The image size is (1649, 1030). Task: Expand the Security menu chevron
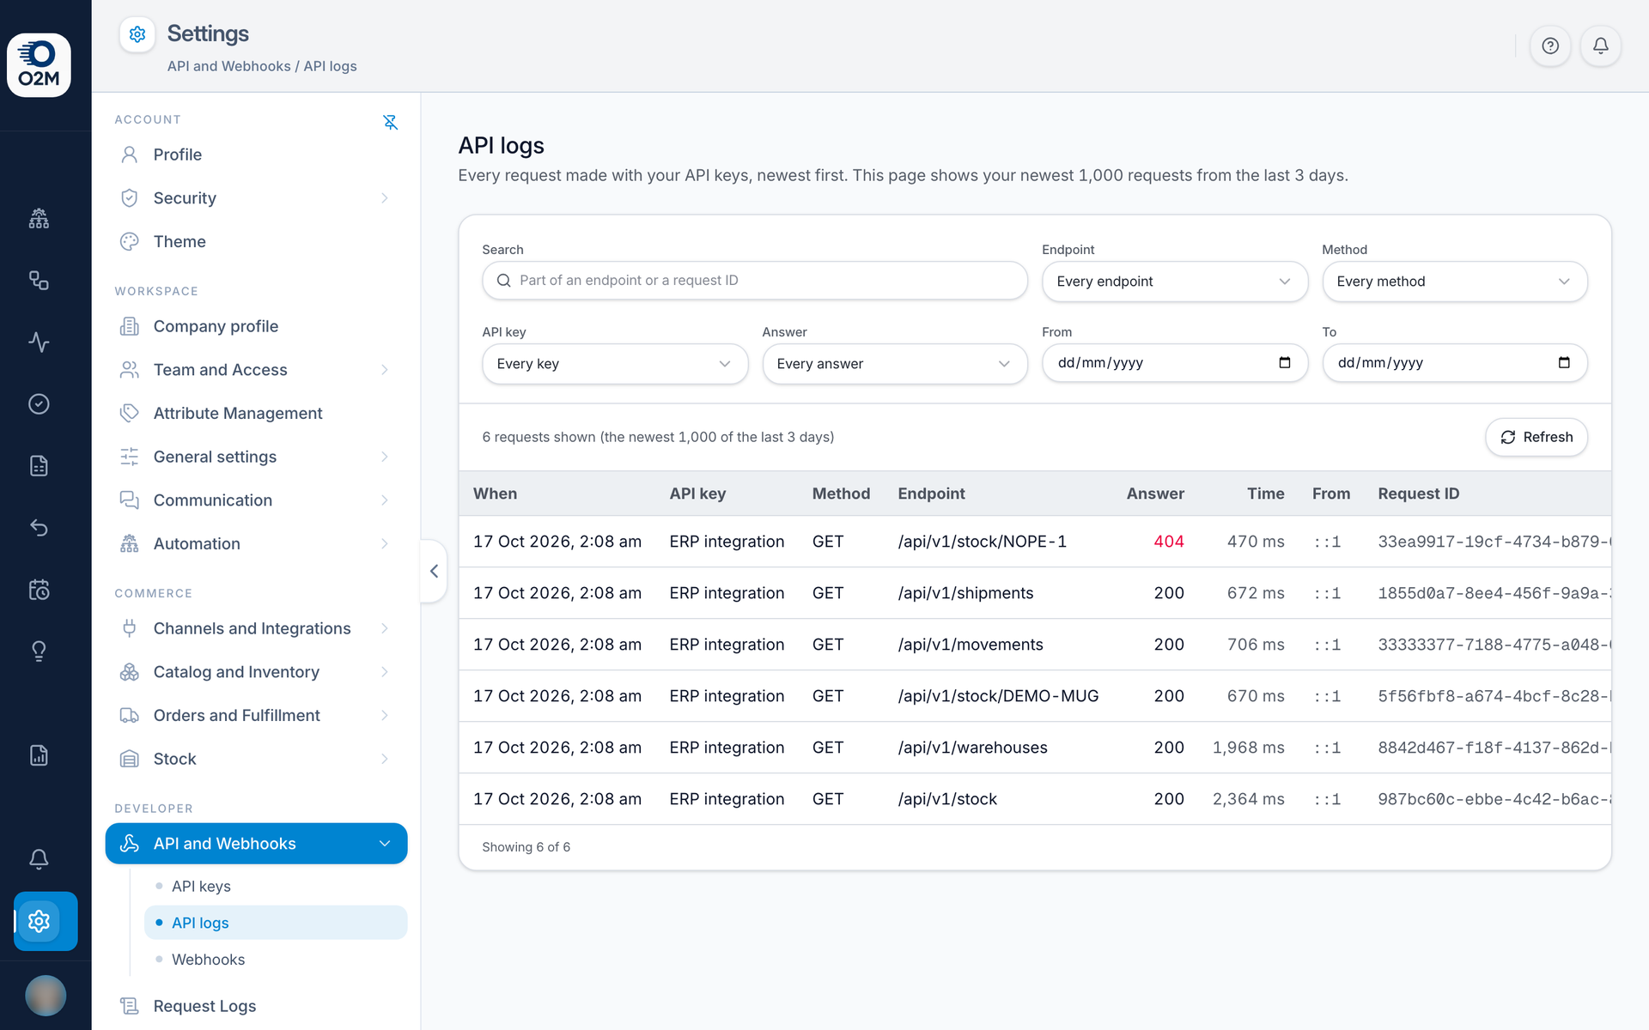pos(385,198)
